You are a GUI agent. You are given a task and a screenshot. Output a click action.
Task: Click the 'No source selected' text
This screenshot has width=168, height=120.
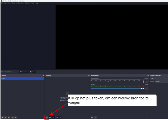6,72
